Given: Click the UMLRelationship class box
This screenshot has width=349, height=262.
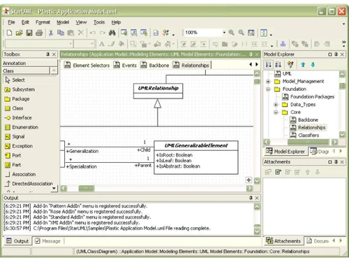Looking at the screenshot, I should [x=158, y=91].
